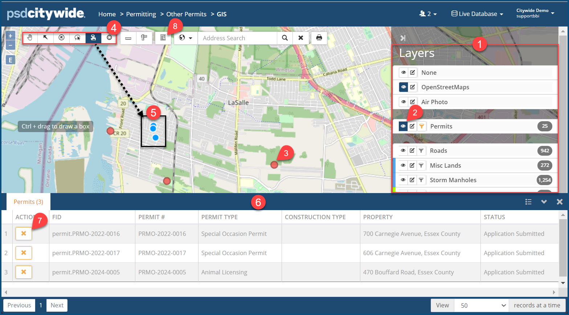Click the ruler measure distance tool
Screen dimensions: 569x315
[x=128, y=38]
